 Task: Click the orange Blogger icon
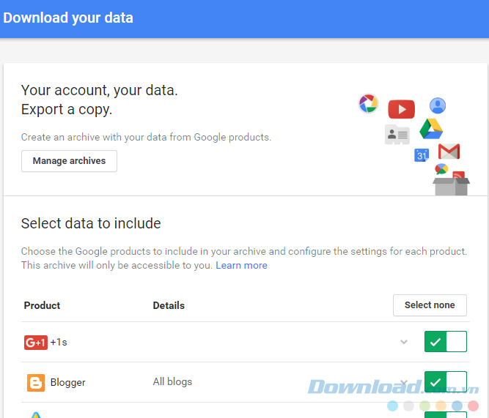(36, 382)
